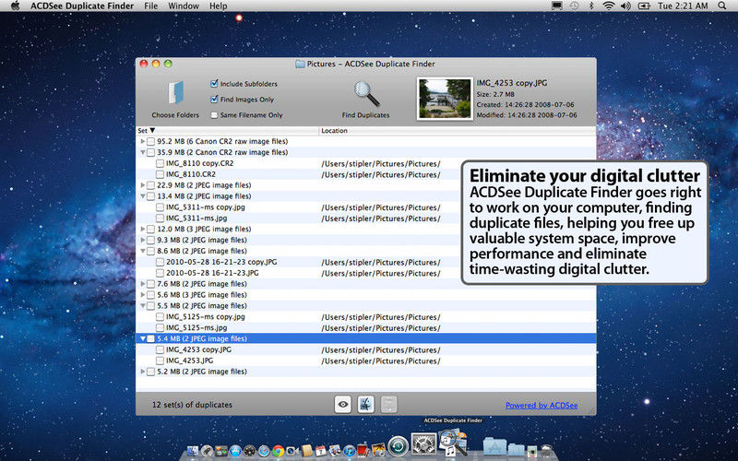Expand the 22.9 MB JPEG set
The width and height of the screenshot is (738, 461).
[143, 185]
